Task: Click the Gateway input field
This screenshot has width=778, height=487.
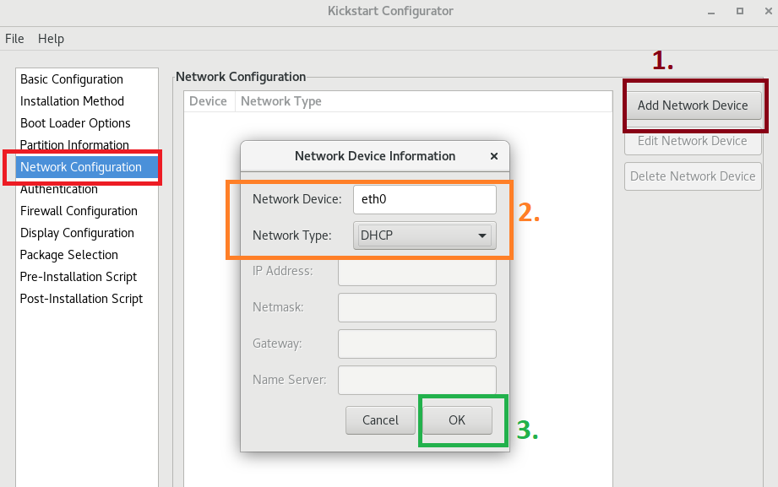Action: coord(416,344)
